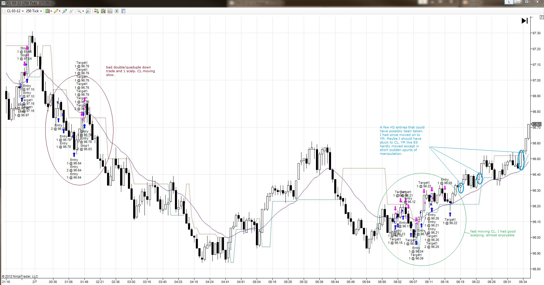
Task: Click the NinjaTrader chart icon in title bar
Action: coord(3,3)
